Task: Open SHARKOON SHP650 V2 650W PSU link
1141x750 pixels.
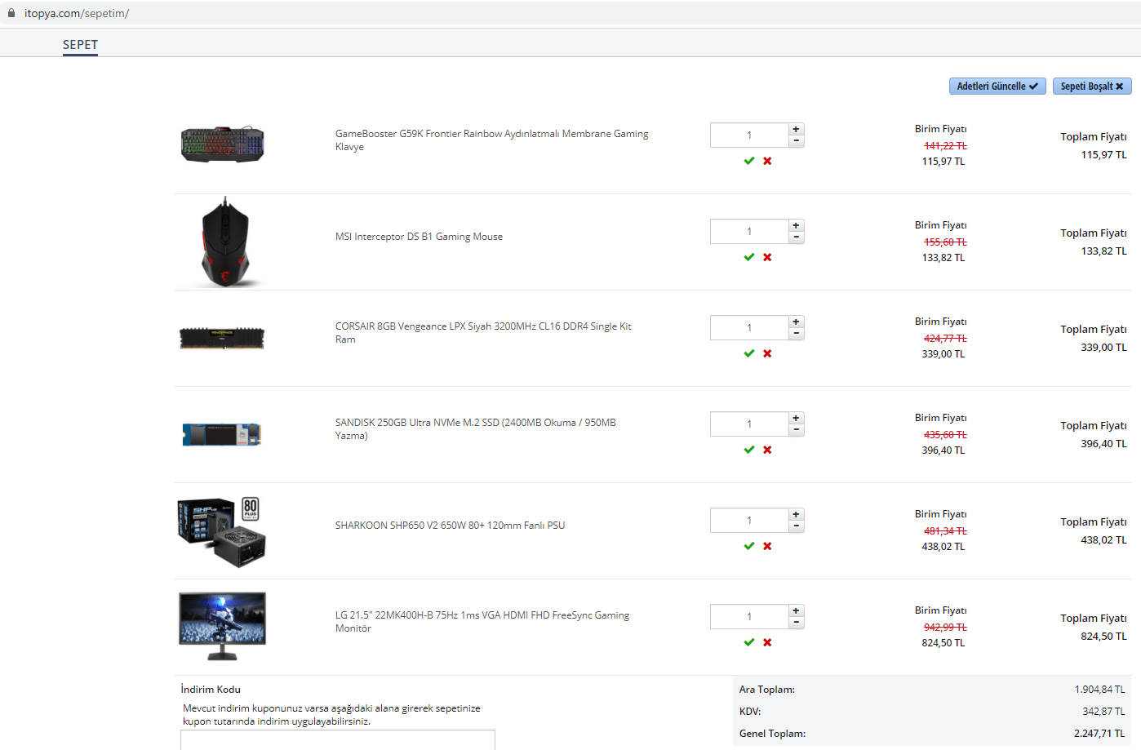Action: 450,526
